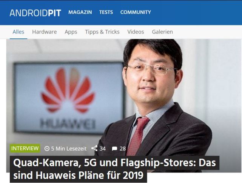Click the share icon next to 34
This screenshot has height=183, width=242.
coord(94,148)
